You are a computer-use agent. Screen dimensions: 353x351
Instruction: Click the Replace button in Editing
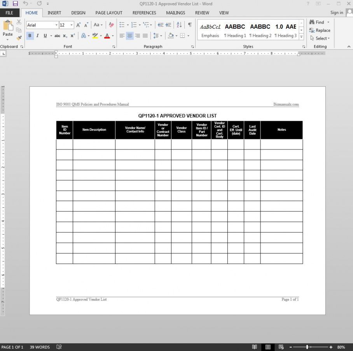point(320,30)
